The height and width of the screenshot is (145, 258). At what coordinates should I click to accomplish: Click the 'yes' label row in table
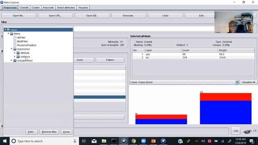pos(193,54)
